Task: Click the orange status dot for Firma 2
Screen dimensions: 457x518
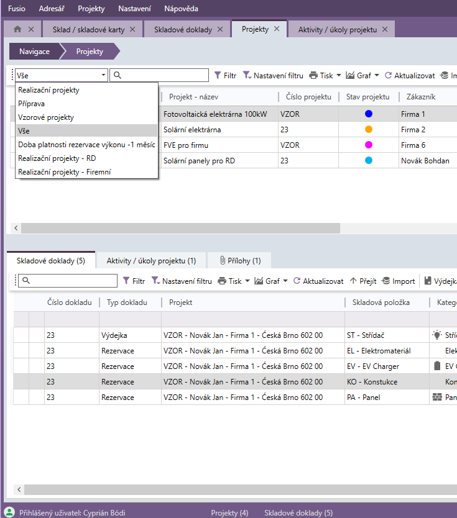Action: tap(369, 130)
